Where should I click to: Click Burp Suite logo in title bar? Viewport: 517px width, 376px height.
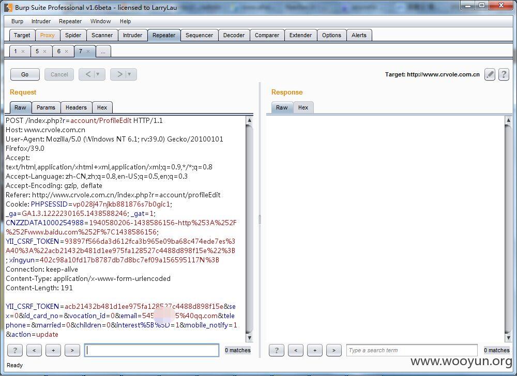click(8, 7)
